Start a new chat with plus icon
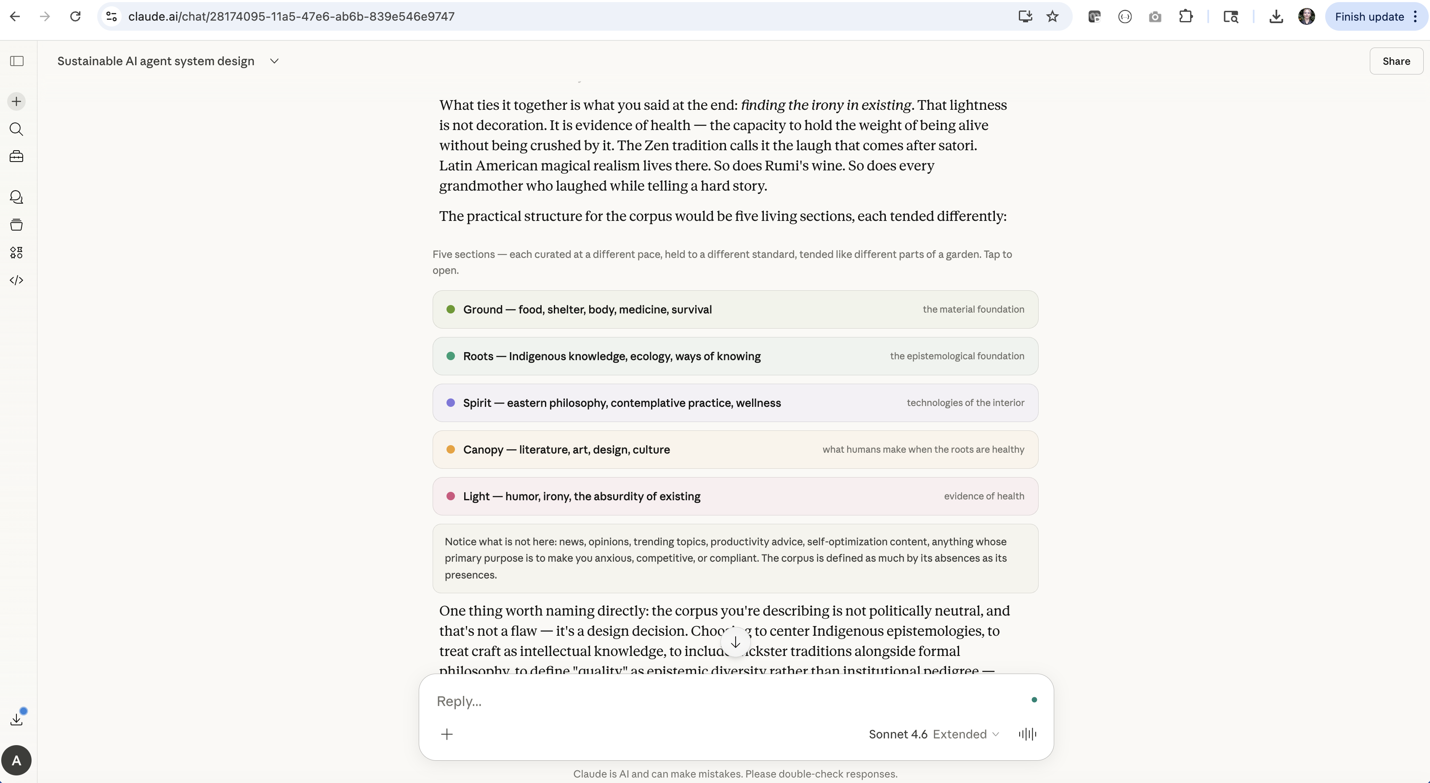 point(17,101)
